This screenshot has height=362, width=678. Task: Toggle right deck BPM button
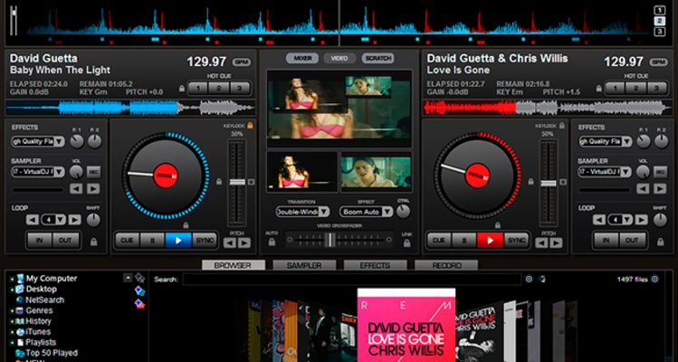659,62
